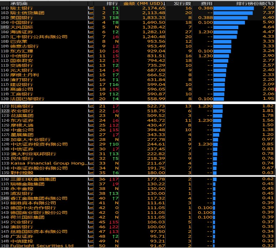This screenshot has height=248, width=276.
Task: Click row number 148) for 广发证券
Action: pyautogui.click(x=5, y=236)
